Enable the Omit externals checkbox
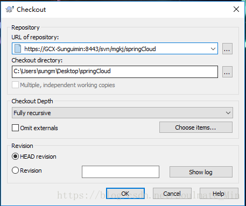Image resolution: width=246 pixels, height=206 pixels. tap(15, 128)
